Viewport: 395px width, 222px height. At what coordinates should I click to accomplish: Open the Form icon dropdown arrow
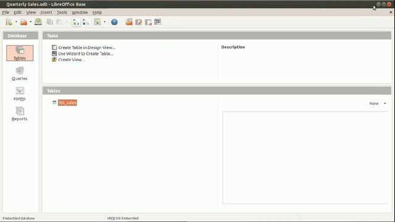[x=104, y=22]
